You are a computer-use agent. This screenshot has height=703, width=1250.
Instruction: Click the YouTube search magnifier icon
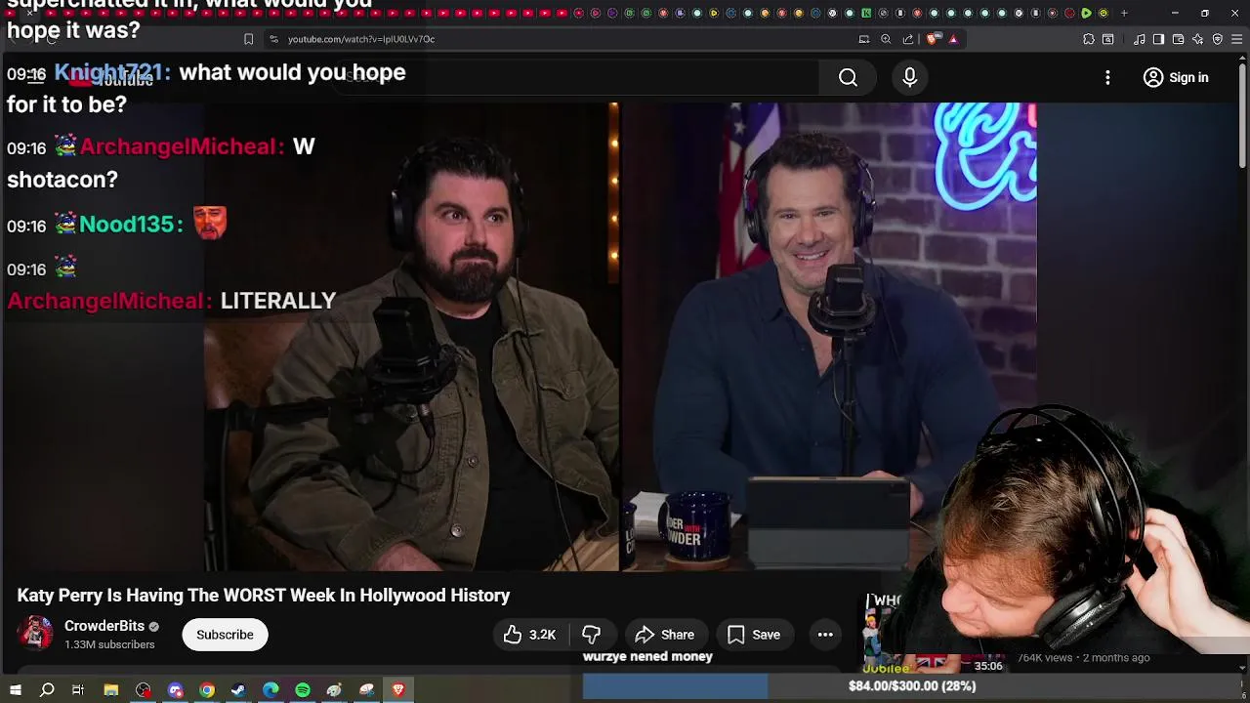848,77
